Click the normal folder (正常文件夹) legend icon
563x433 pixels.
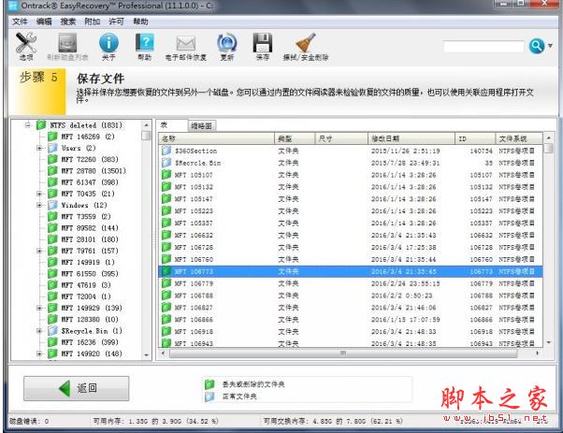point(209,397)
